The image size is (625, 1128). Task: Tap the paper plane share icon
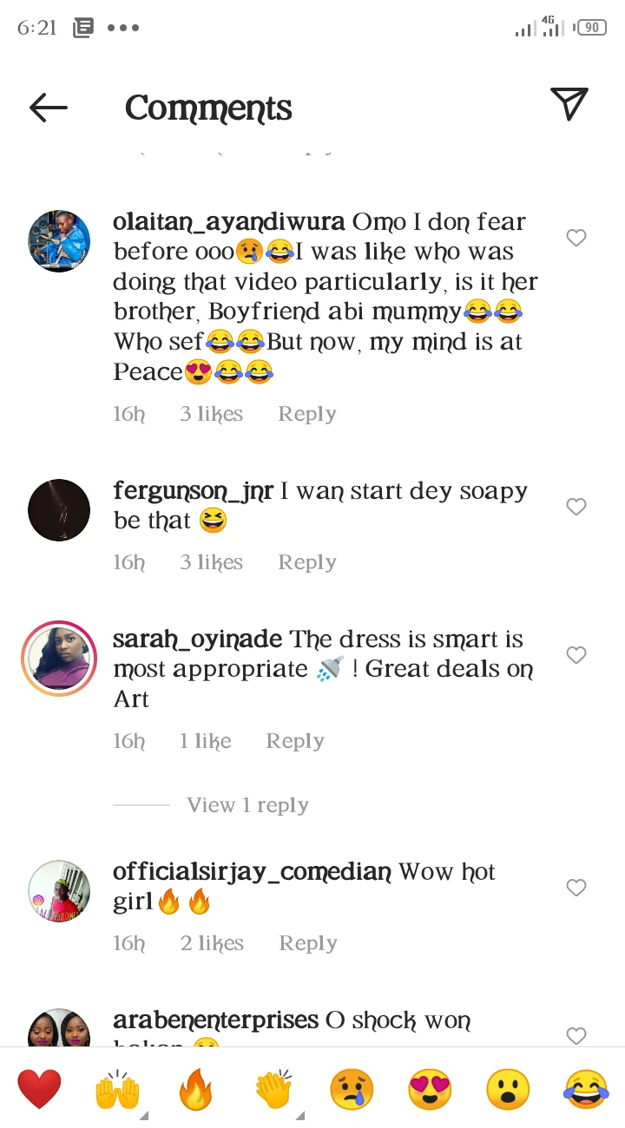pyautogui.click(x=569, y=104)
